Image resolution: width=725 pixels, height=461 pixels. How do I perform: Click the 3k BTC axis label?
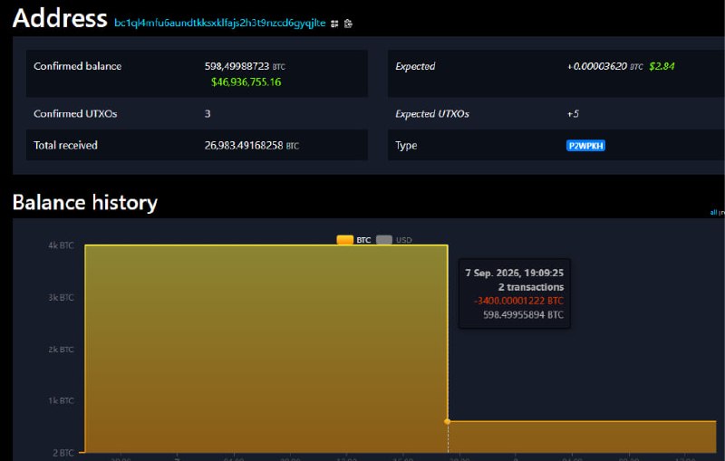pos(61,297)
